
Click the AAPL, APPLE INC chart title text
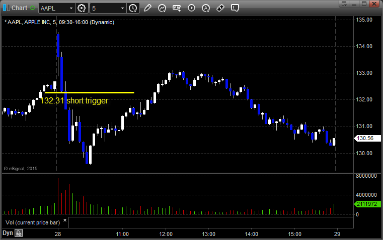(59, 23)
